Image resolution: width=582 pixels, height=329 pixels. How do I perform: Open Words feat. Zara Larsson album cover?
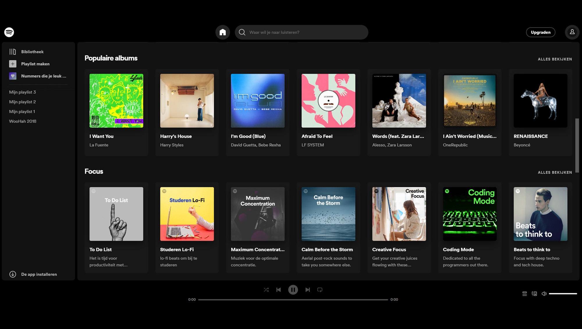click(399, 100)
